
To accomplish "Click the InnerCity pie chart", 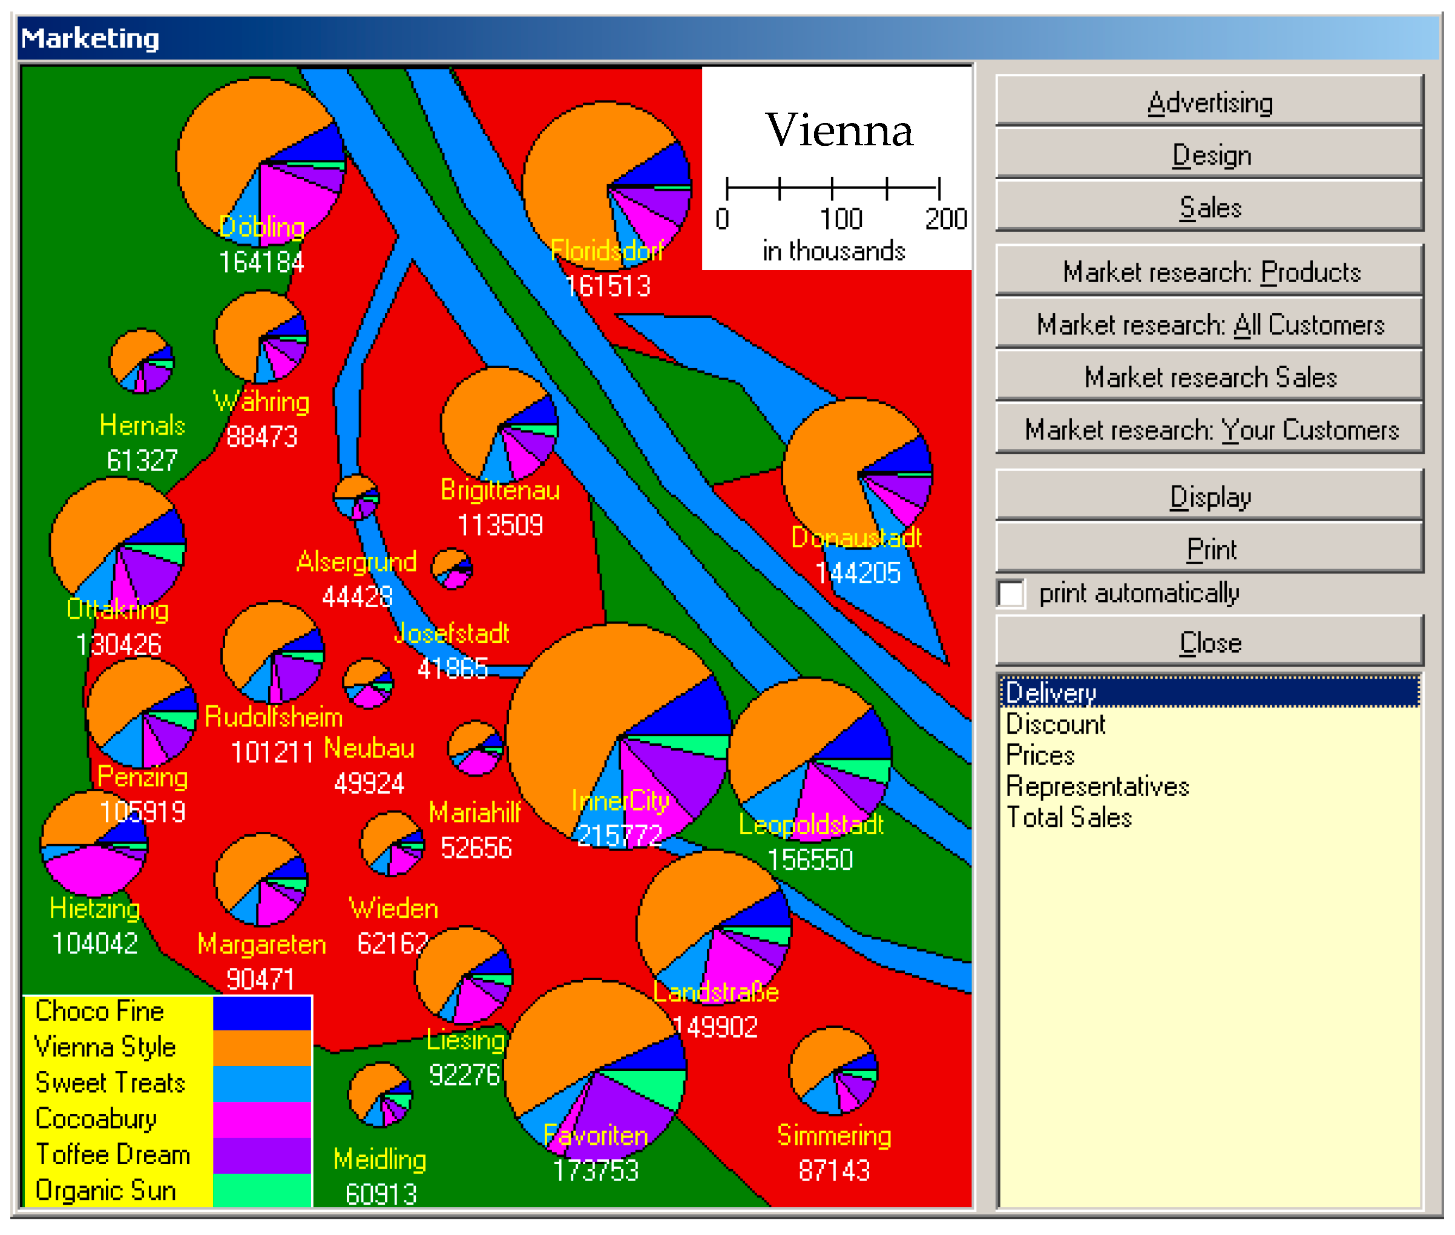I will [x=619, y=735].
